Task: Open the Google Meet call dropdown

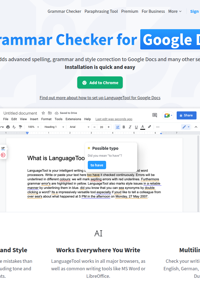Action: coord(168,115)
